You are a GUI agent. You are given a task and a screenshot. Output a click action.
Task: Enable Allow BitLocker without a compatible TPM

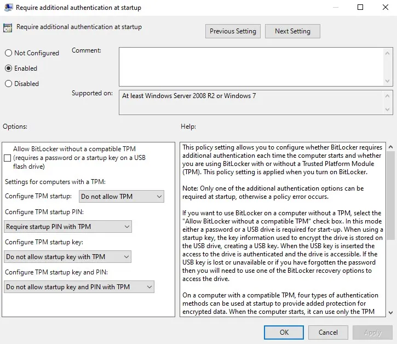pos(7,158)
